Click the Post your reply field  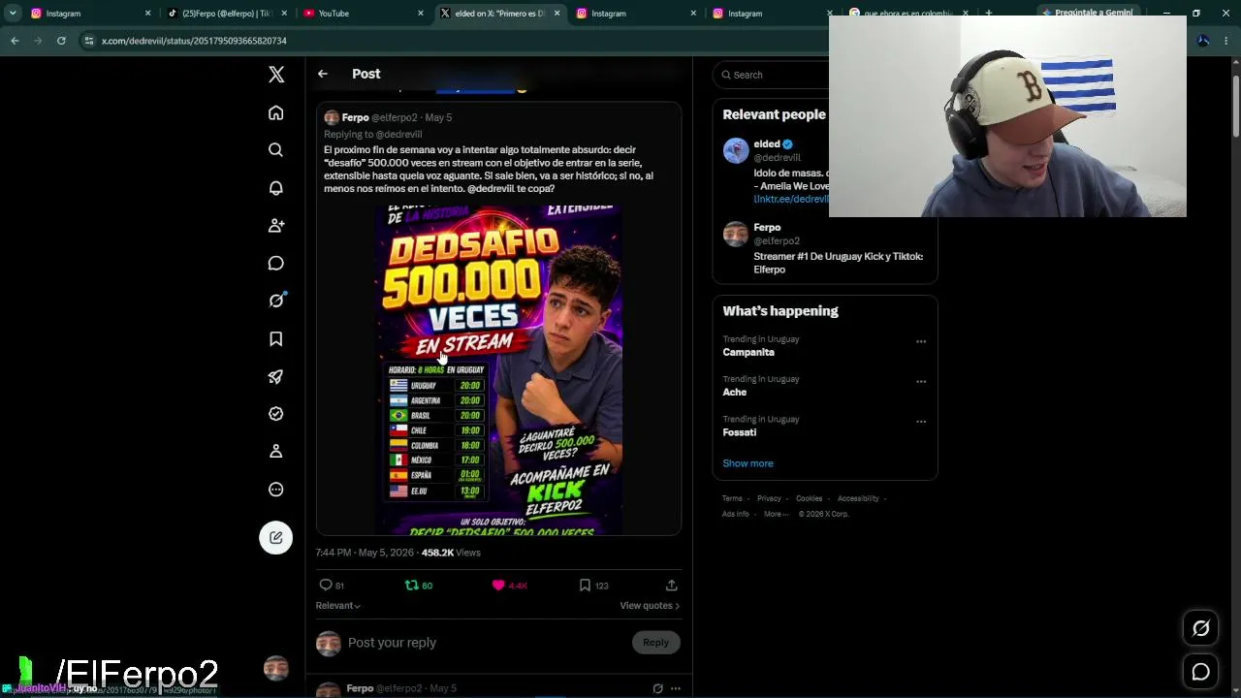pos(485,643)
